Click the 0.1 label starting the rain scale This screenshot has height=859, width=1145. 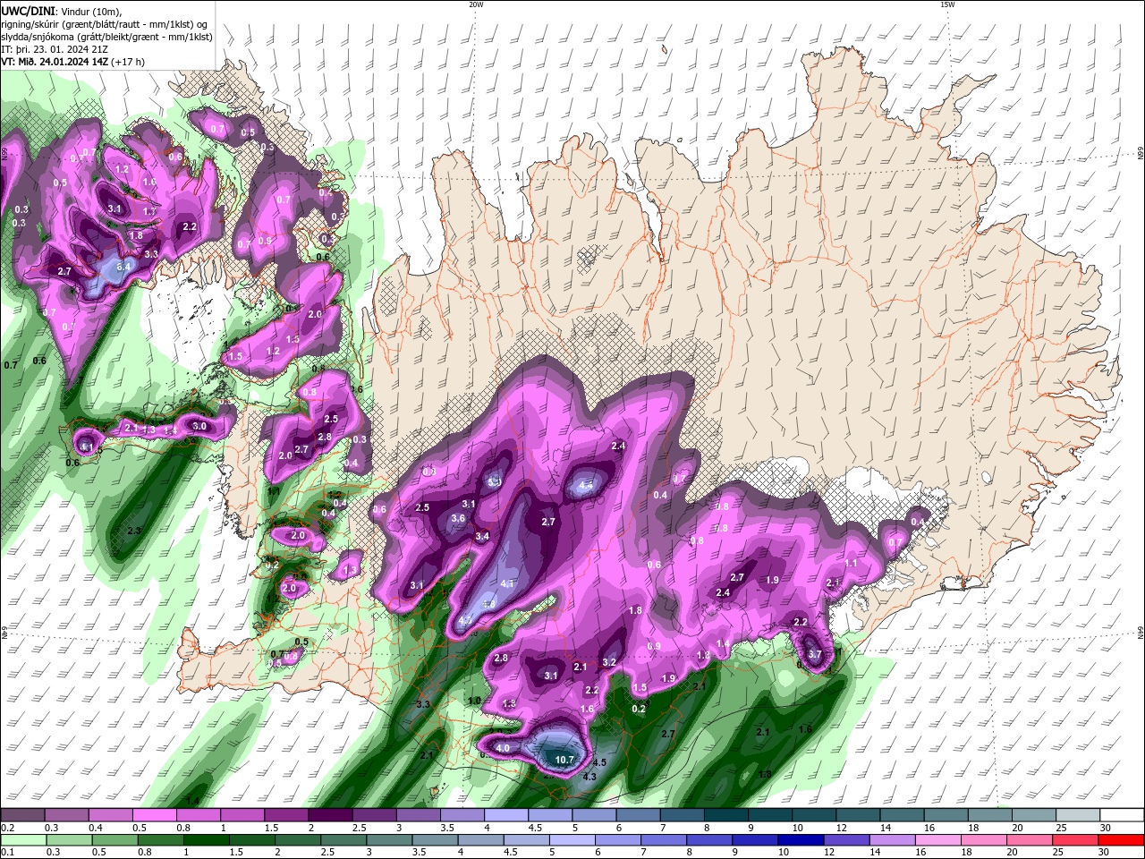coord(7,853)
